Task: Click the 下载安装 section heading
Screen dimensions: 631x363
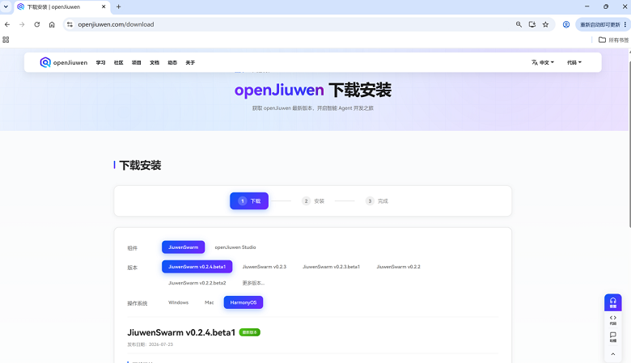Action: point(140,165)
